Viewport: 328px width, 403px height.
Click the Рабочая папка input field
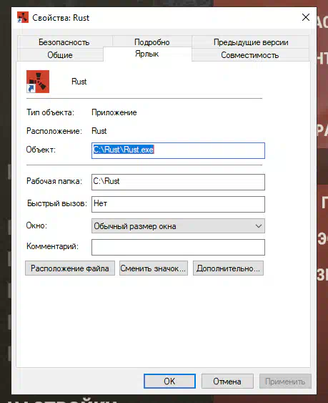click(178, 182)
